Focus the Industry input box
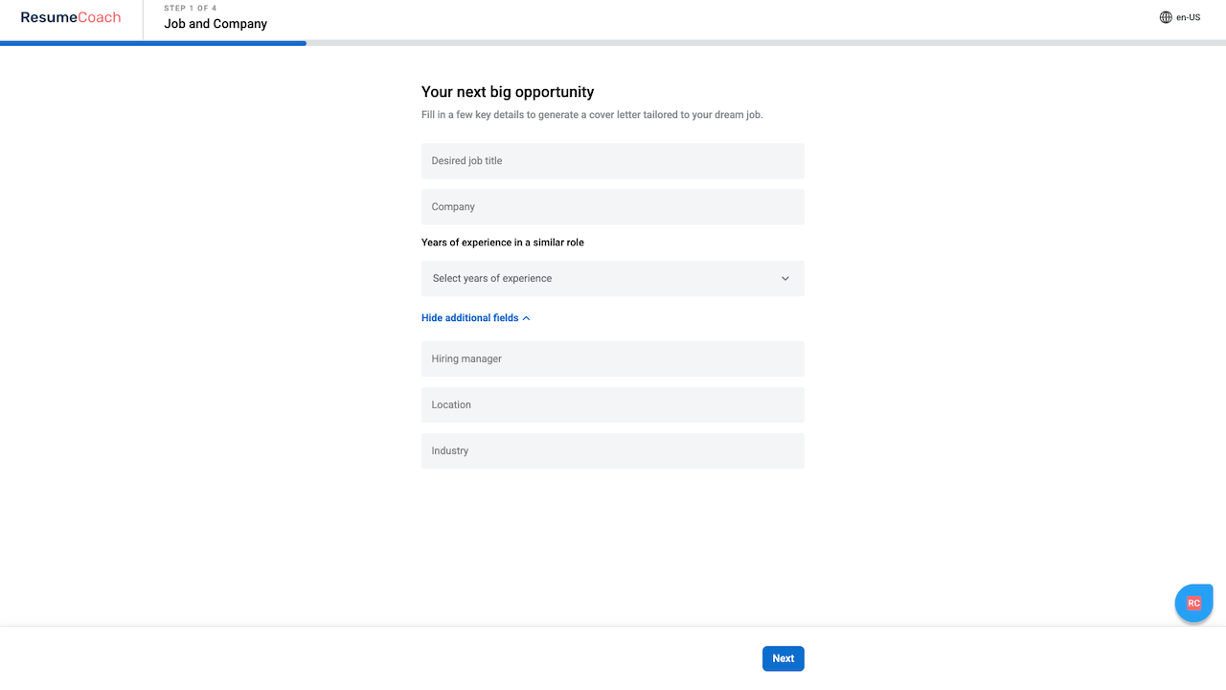 [612, 451]
